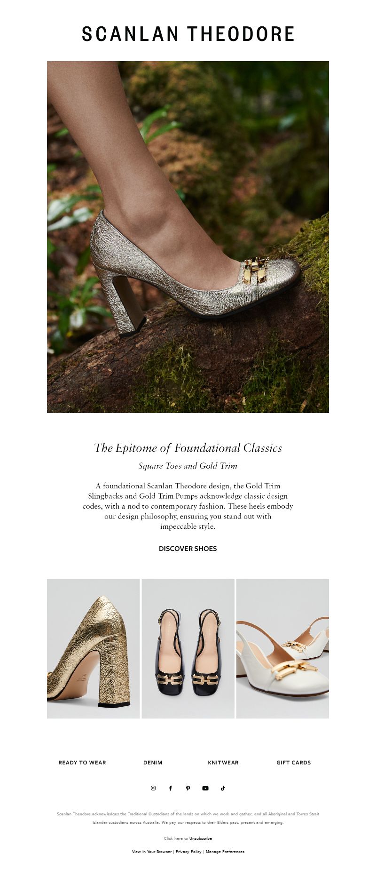The width and height of the screenshot is (376, 885).
Task: Open the Instagram social icon
Action: pyautogui.click(x=153, y=788)
